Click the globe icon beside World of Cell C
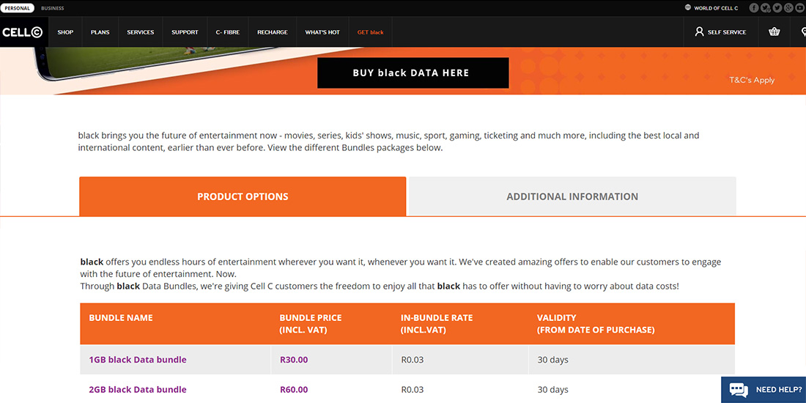The image size is (806, 403). (688, 8)
